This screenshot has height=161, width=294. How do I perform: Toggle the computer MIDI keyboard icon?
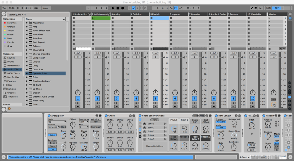coord(256,8)
